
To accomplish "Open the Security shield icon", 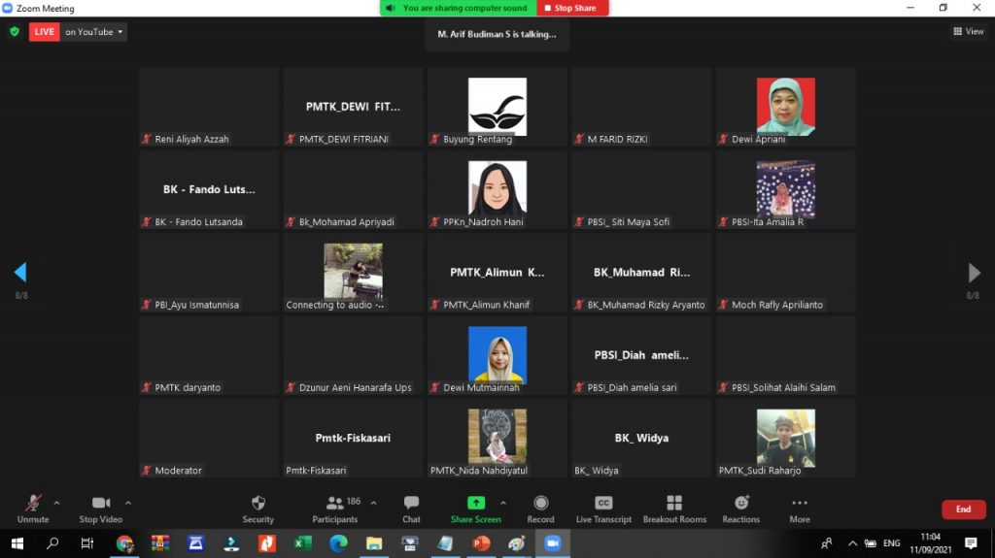I will click(x=257, y=504).
